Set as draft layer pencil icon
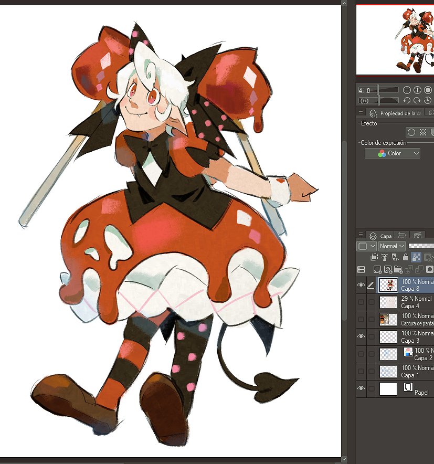434x464 pixels. tap(395, 257)
